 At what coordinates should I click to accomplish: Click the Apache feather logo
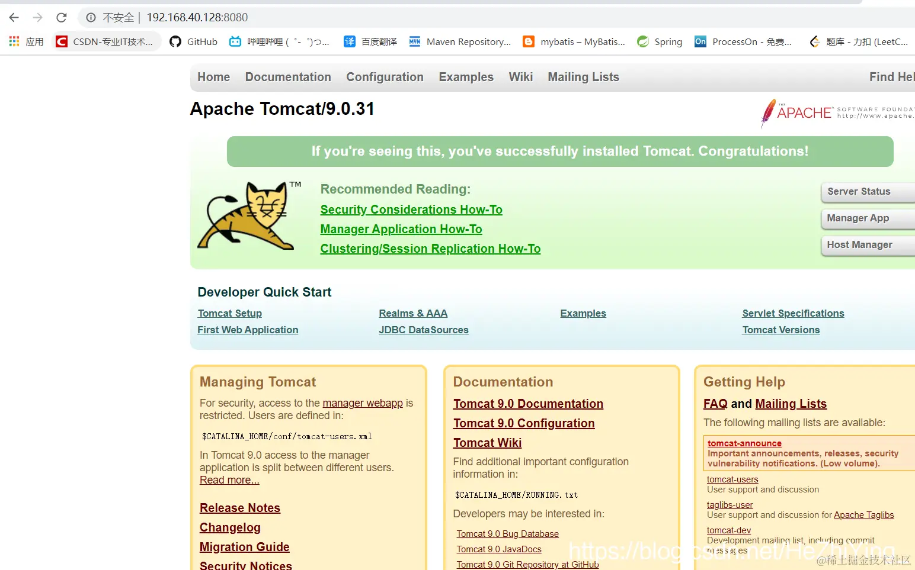[x=768, y=112]
